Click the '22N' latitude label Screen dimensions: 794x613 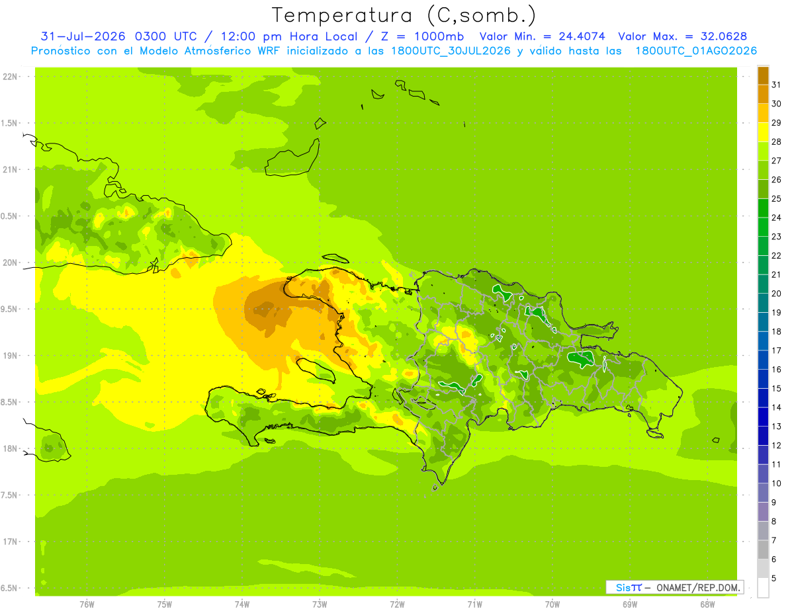click(x=10, y=77)
